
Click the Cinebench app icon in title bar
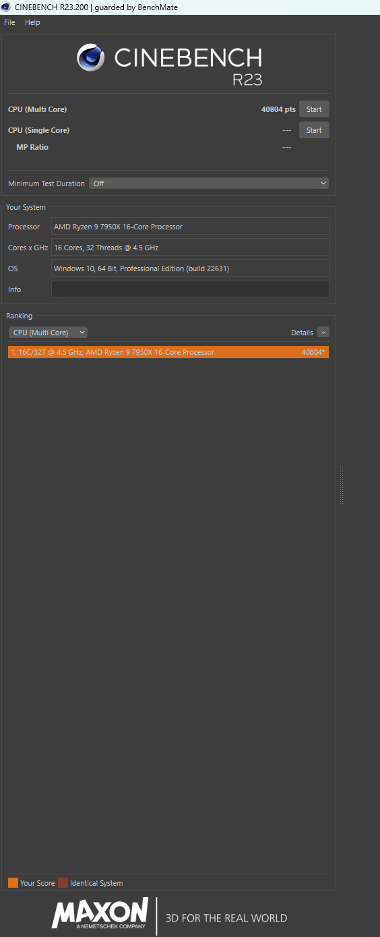point(6,7)
